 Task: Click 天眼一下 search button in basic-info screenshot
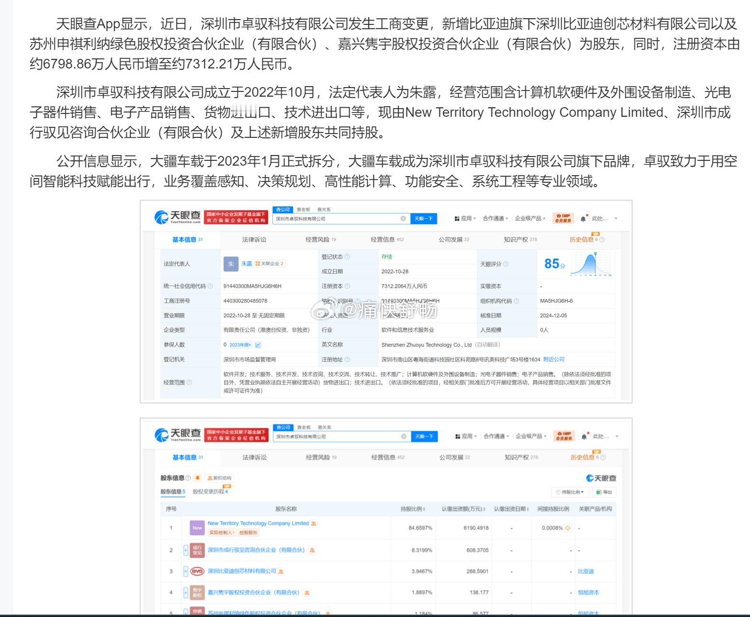click(424, 219)
